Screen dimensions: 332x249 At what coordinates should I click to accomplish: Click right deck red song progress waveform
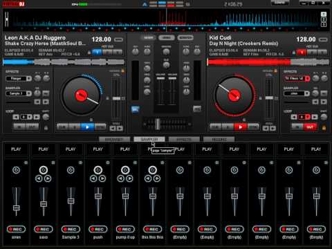tap(268, 62)
